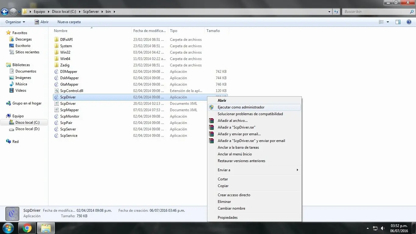Click the Abrir toolbar button
The width and height of the screenshot is (416, 234).
[42, 22]
